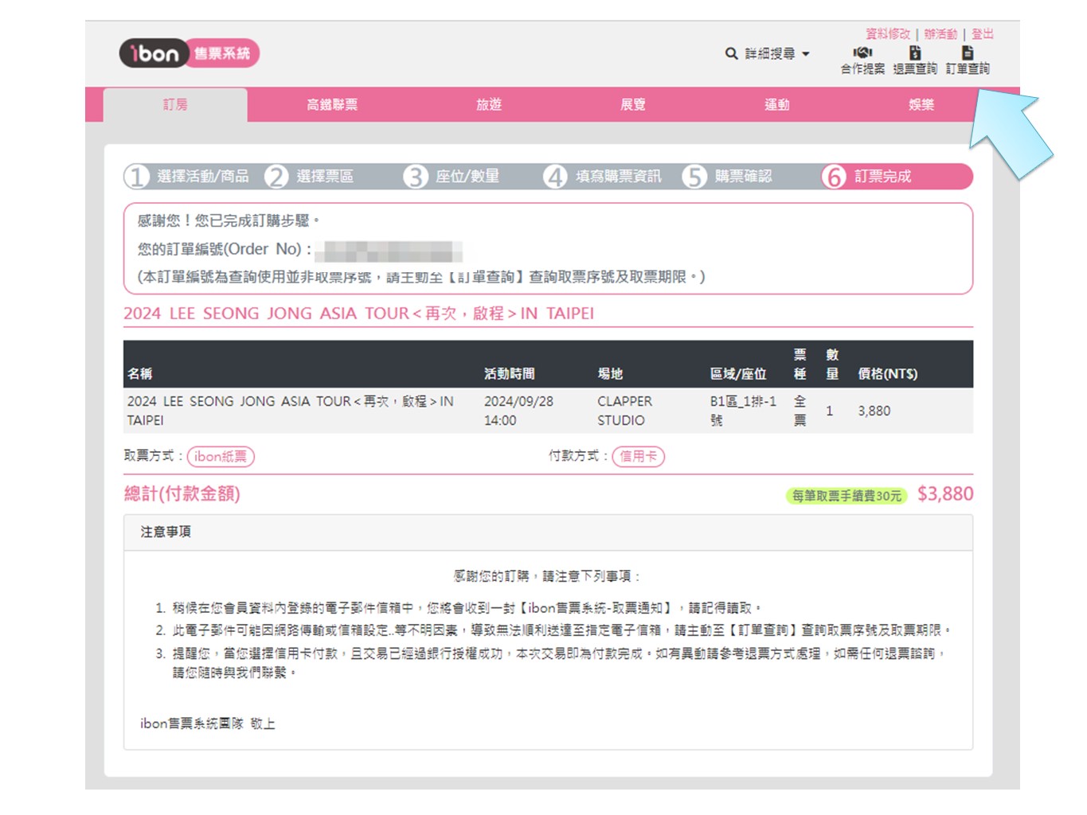Click step 1 選擇活動/商品
Image resolution: width=1087 pixels, height=815 pixels.
188,176
